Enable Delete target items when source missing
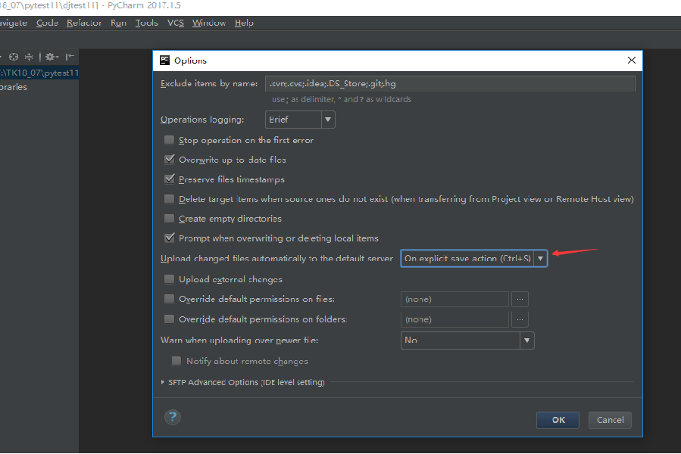The height and width of the screenshot is (454, 681). pyautogui.click(x=170, y=199)
